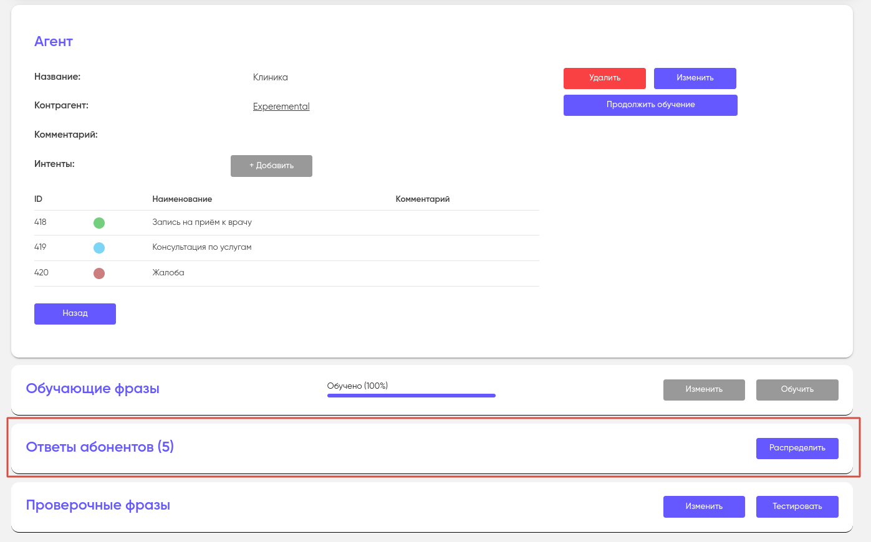Select green color dot of intent 418
This screenshot has height=542, width=871.
click(x=99, y=223)
